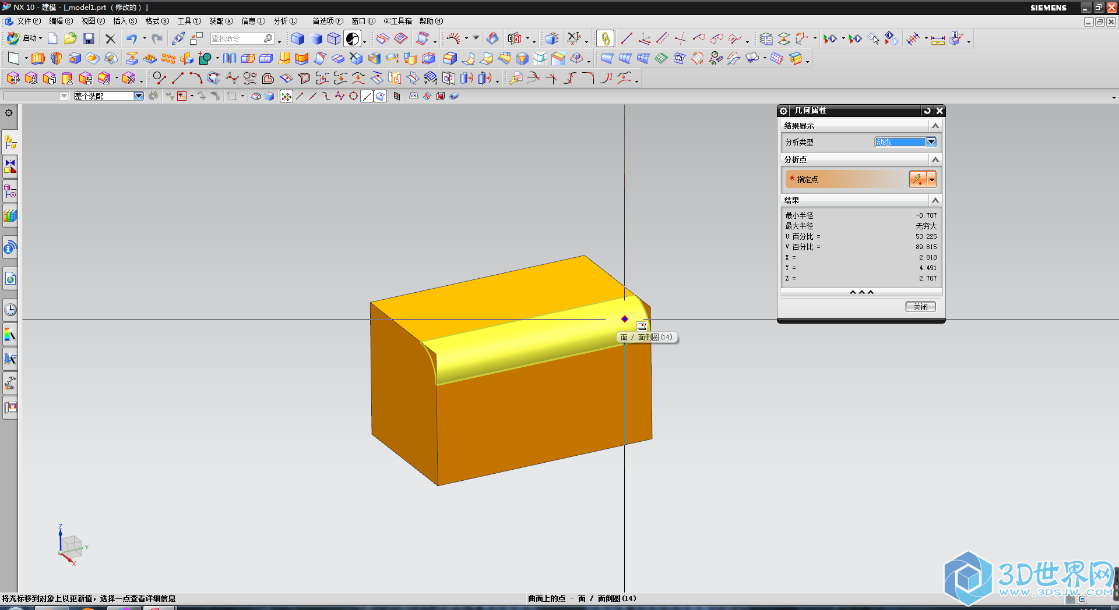The width and height of the screenshot is (1119, 610).
Task: Click the 启动 start button
Action: (24, 38)
